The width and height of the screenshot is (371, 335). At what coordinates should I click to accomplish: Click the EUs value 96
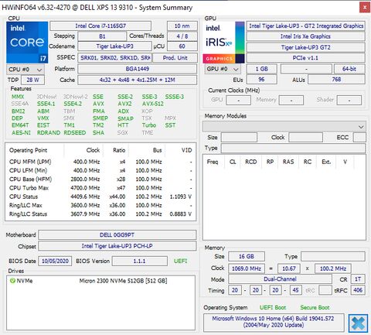(262, 80)
